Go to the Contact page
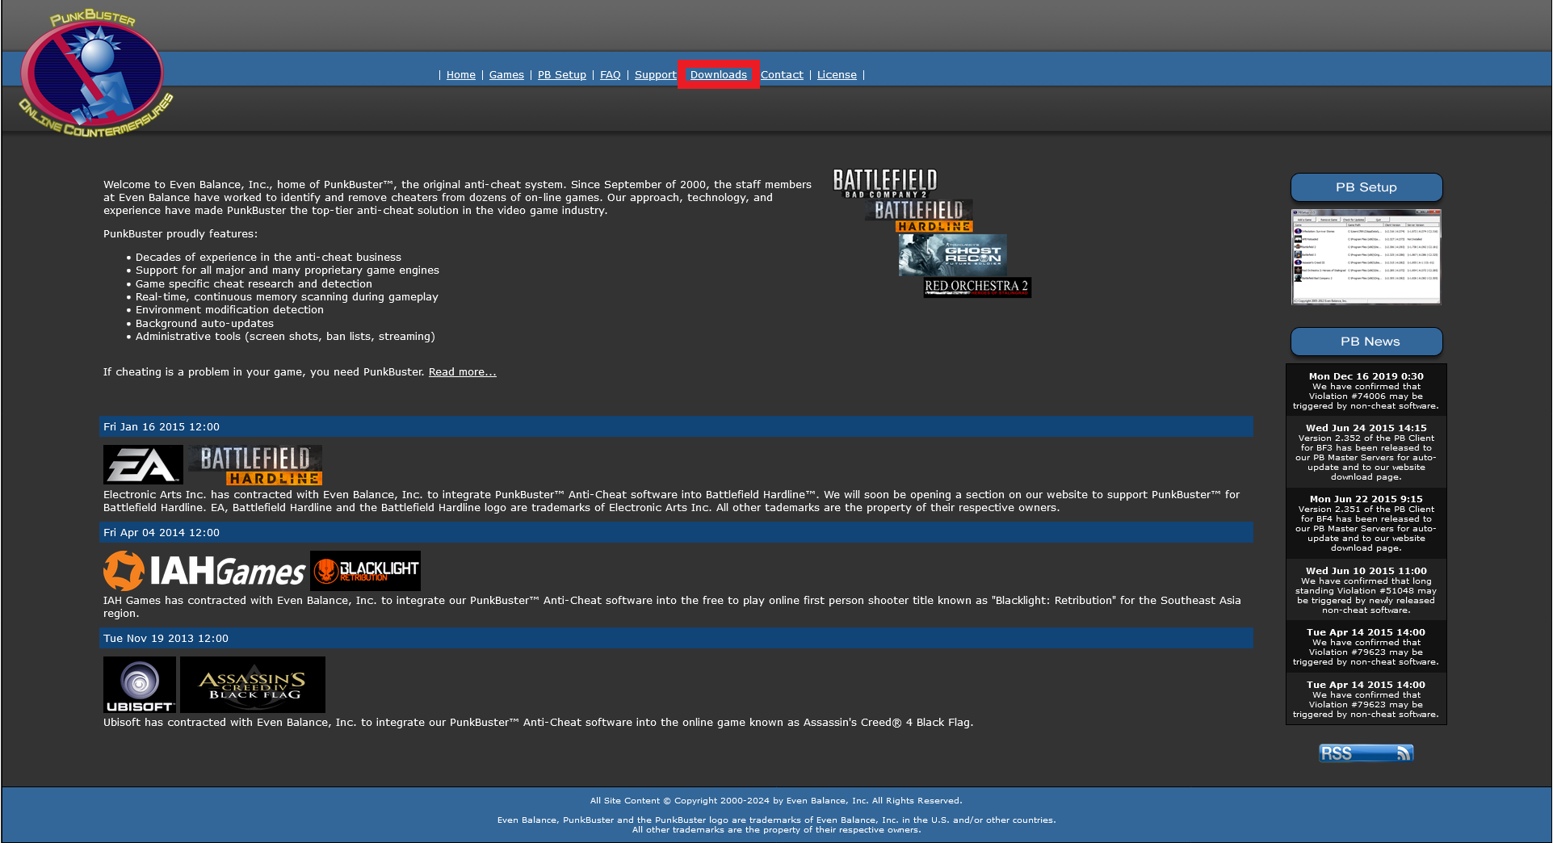 pos(782,75)
